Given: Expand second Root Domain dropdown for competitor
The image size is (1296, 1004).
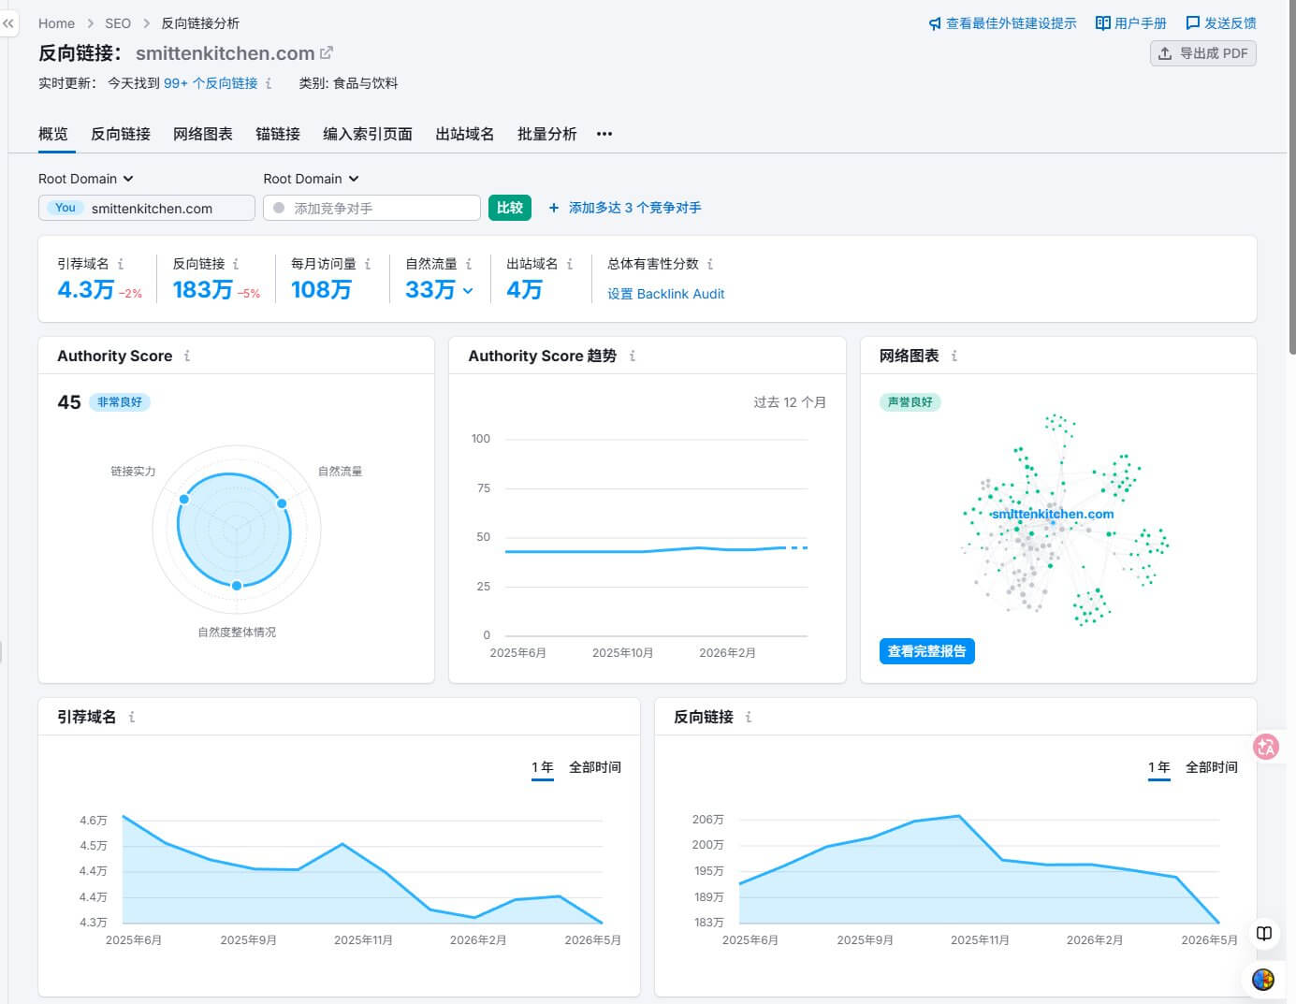Looking at the screenshot, I should pyautogui.click(x=312, y=179).
